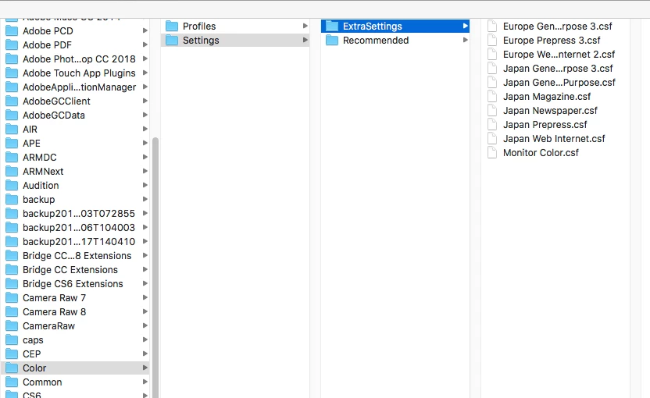Open the Bridge CC...8 Extensions folder
Screen dimensions: 650x398
[x=76, y=256]
